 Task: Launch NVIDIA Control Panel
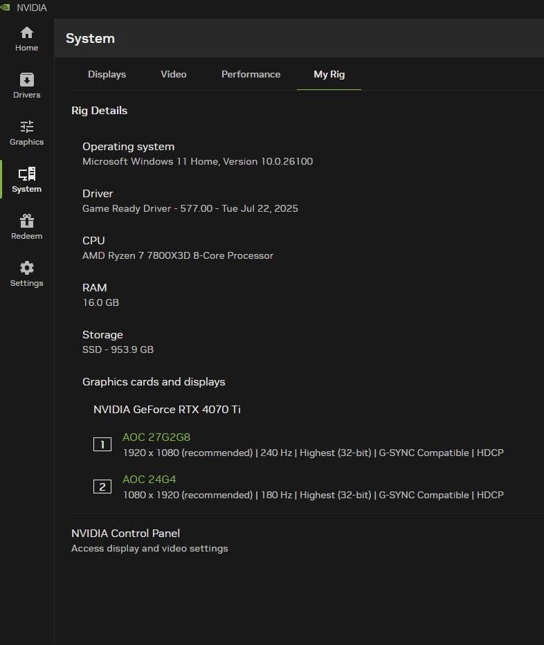coord(125,533)
